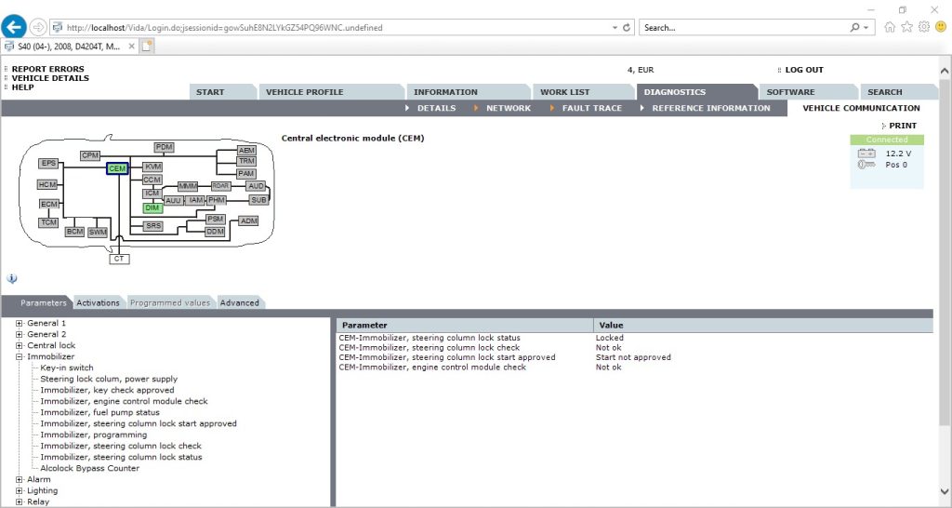Open browser settings gear icon
The image size is (952, 508).
923,27
